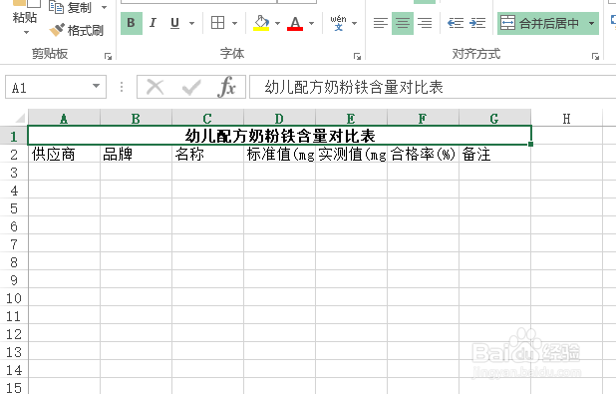Open font color dropdown arrow

point(312,23)
